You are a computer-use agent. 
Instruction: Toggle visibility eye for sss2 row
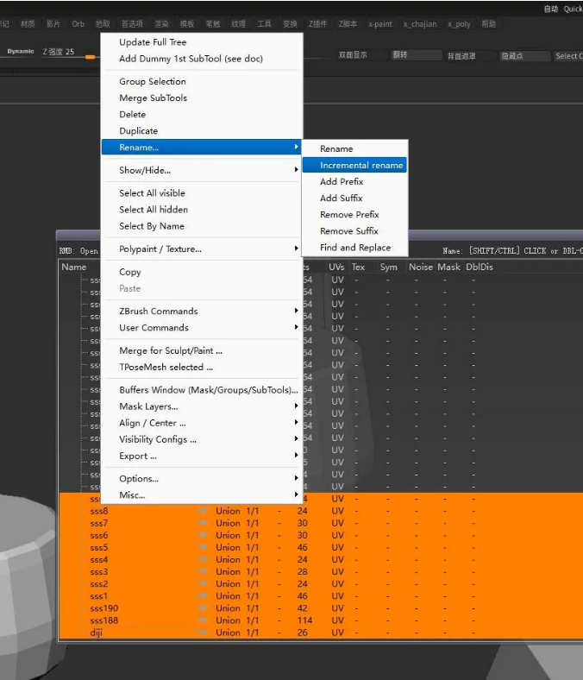[x=202, y=583]
